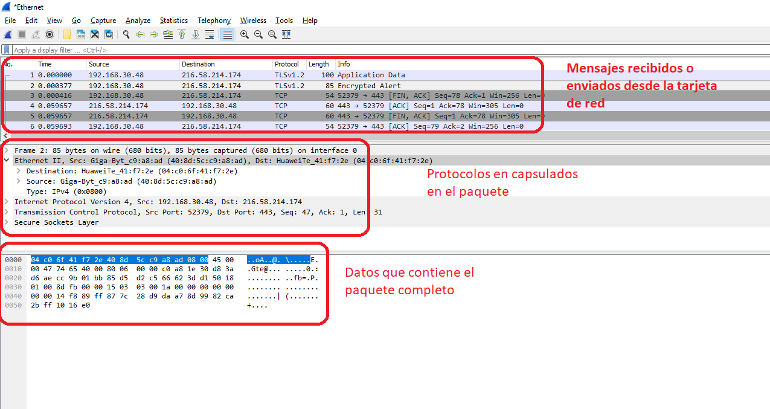This screenshot has height=409, width=770.
Task: Open a capture file with folder icon
Action: (x=67, y=34)
